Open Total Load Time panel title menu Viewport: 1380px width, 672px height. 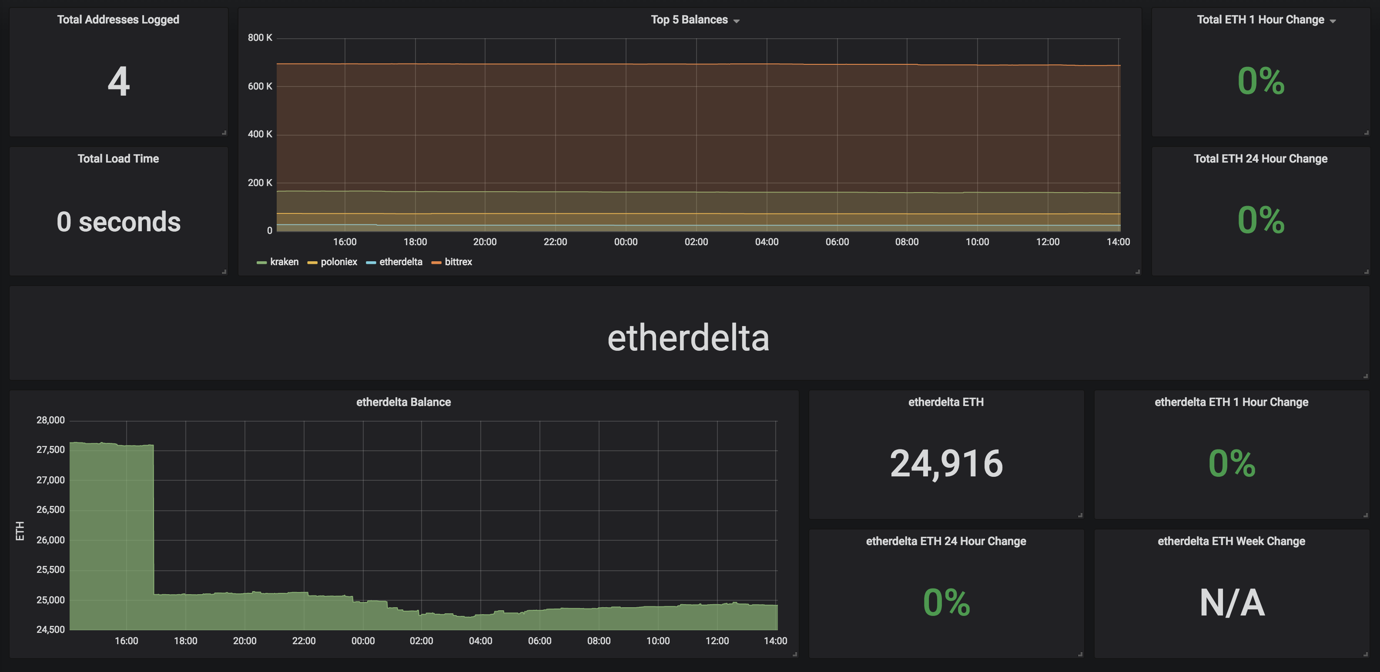pos(118,158)
